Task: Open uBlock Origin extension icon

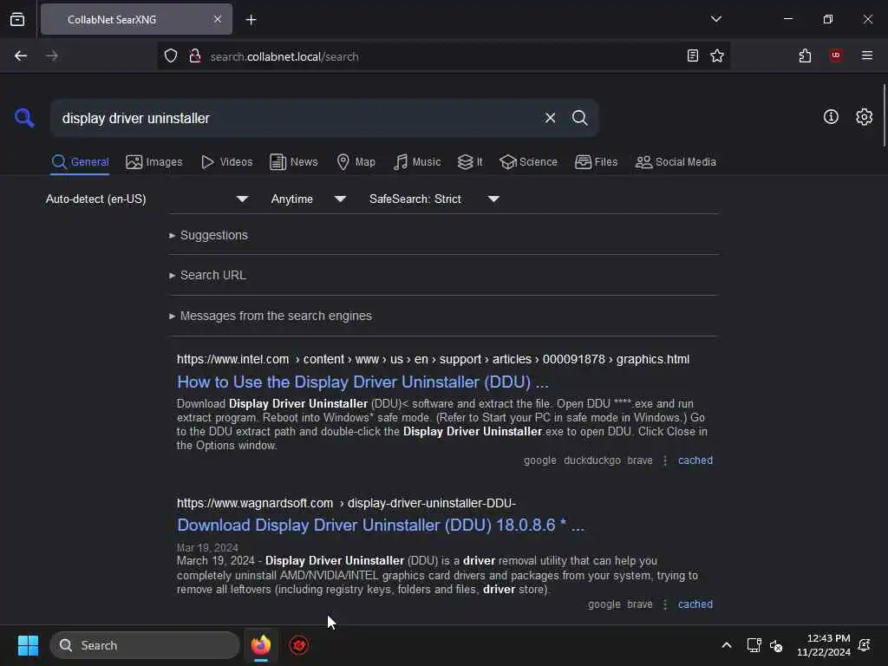Action: click(x=835, y=55)
